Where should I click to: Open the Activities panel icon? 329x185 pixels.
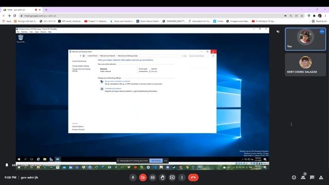[x=321, y=177]
